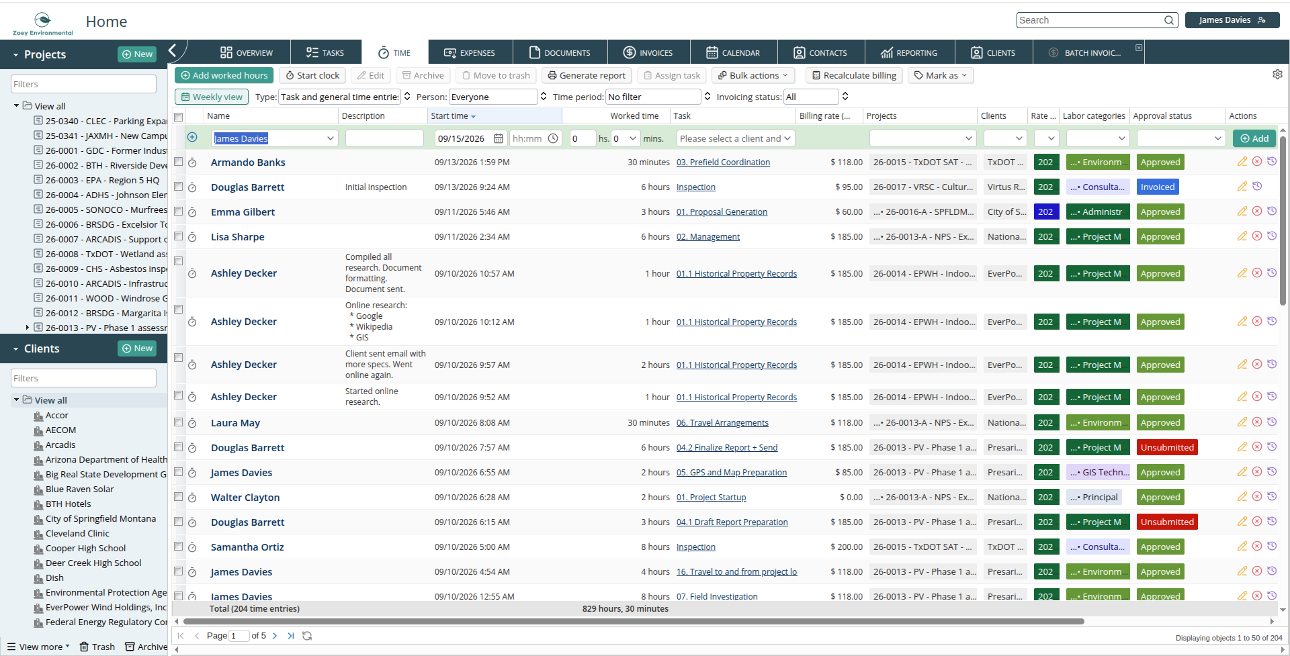Open the Bulk actions dropdown
The height and width of the screenshot is (656, 1290).
click(753, 75)
